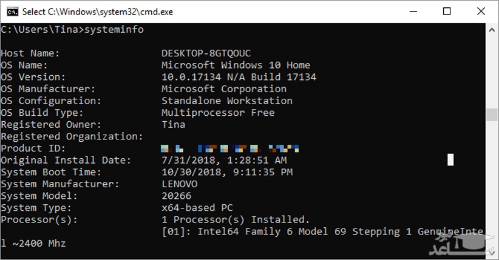Screen dimensions: 499x260
Task: Maximize the Command Prompt window
Action: pyautogui.click(x=447, y=11)
